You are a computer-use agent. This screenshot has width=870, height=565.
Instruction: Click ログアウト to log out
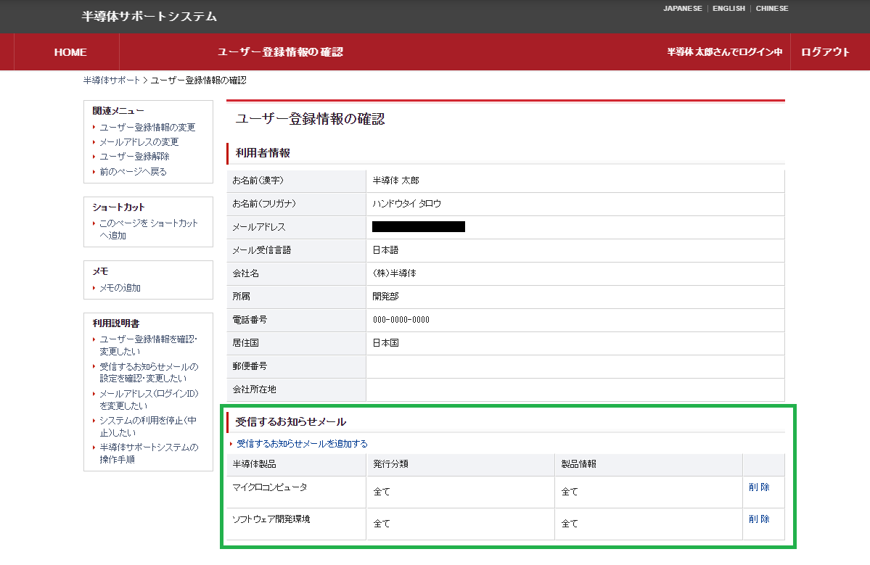825,52
